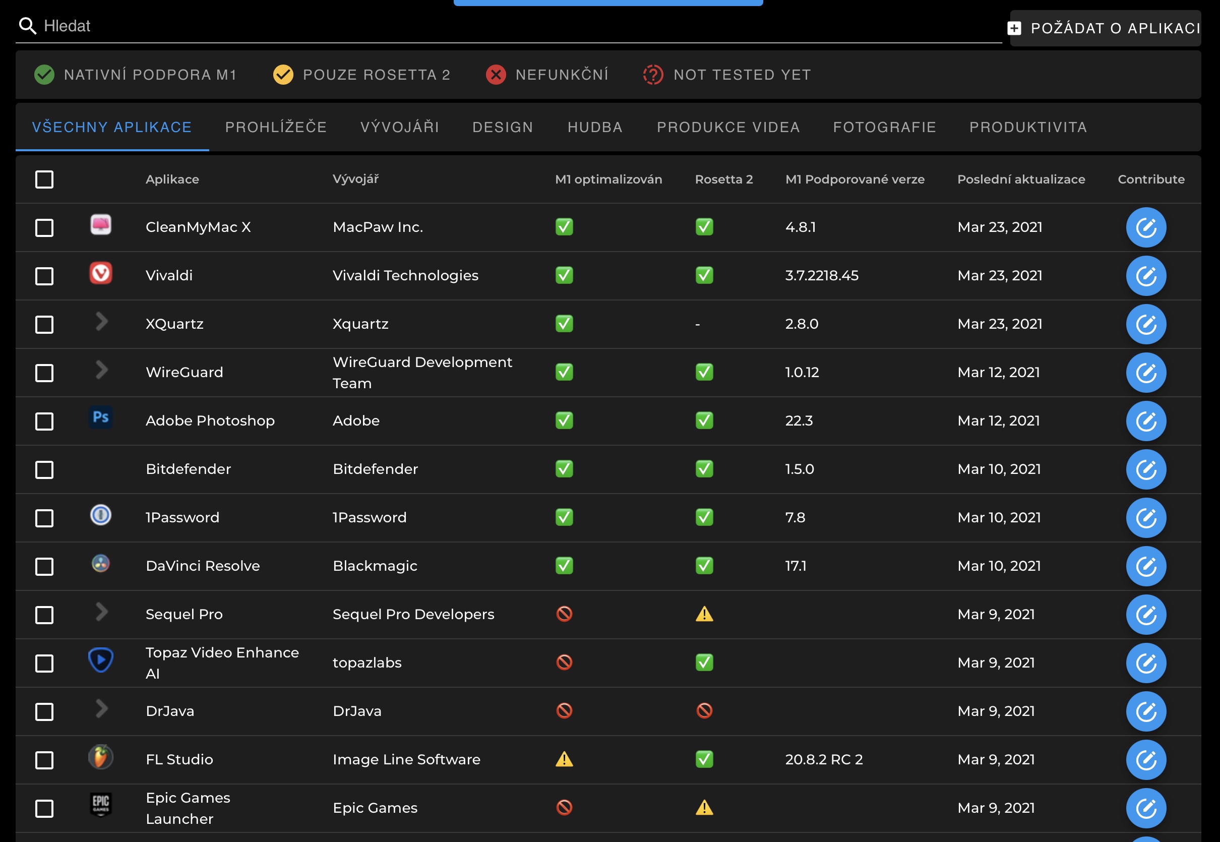Switch to the Prohlížeče tab

tap(276, 127)
